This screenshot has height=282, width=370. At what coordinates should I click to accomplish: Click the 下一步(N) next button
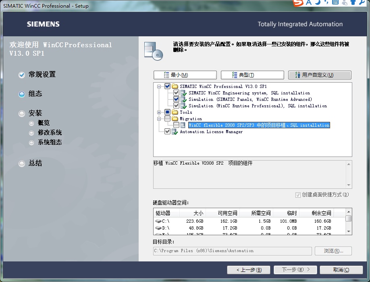[295, 270]
